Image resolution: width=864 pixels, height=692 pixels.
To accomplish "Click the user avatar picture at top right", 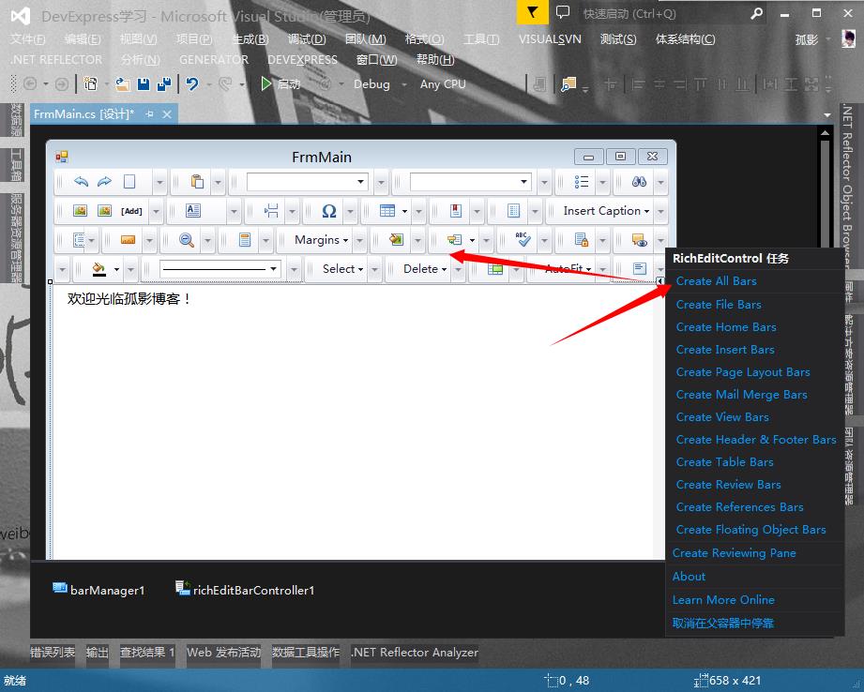I will click(x=849, y=38).
